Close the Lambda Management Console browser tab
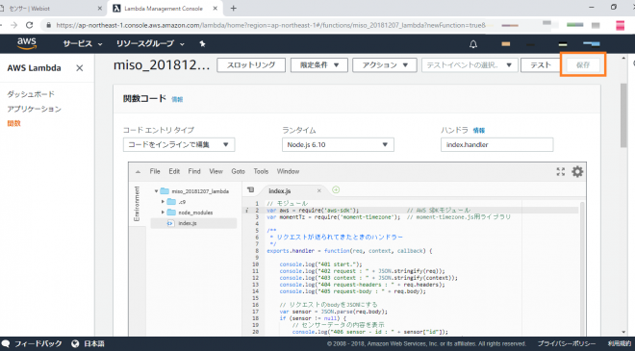Screen dimensions: 635x351 pyautogui.click(x=216, y=8)
